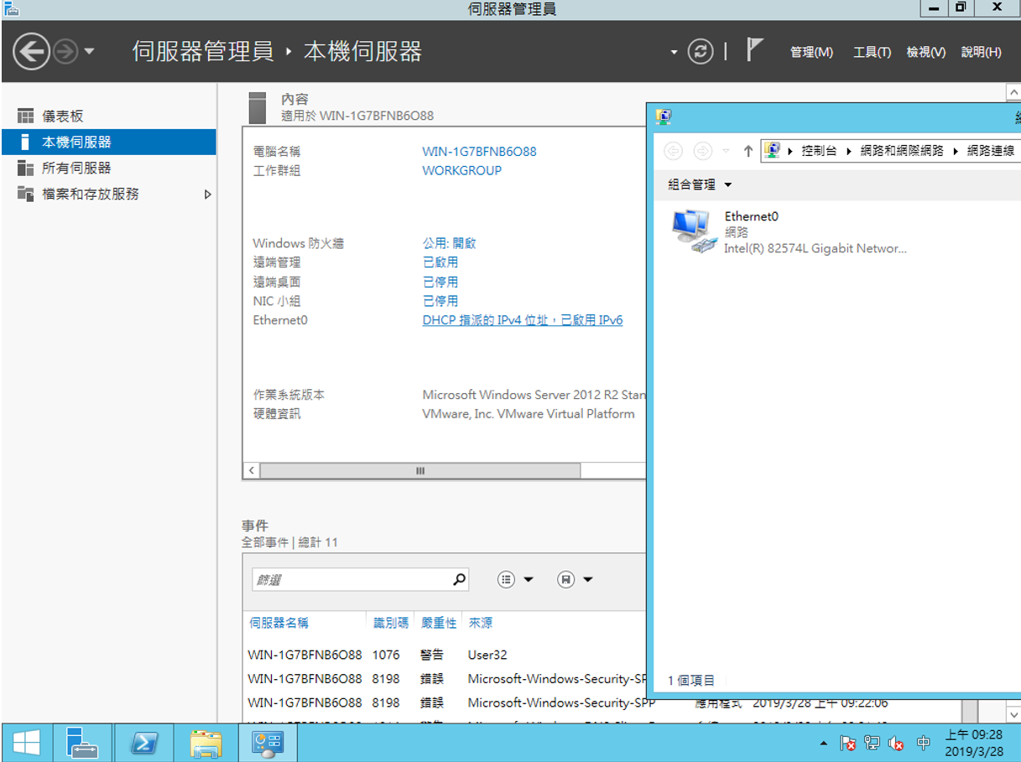
Task: Expand the dropdown arrow left of the refresh icon
Action: (674, 53)
